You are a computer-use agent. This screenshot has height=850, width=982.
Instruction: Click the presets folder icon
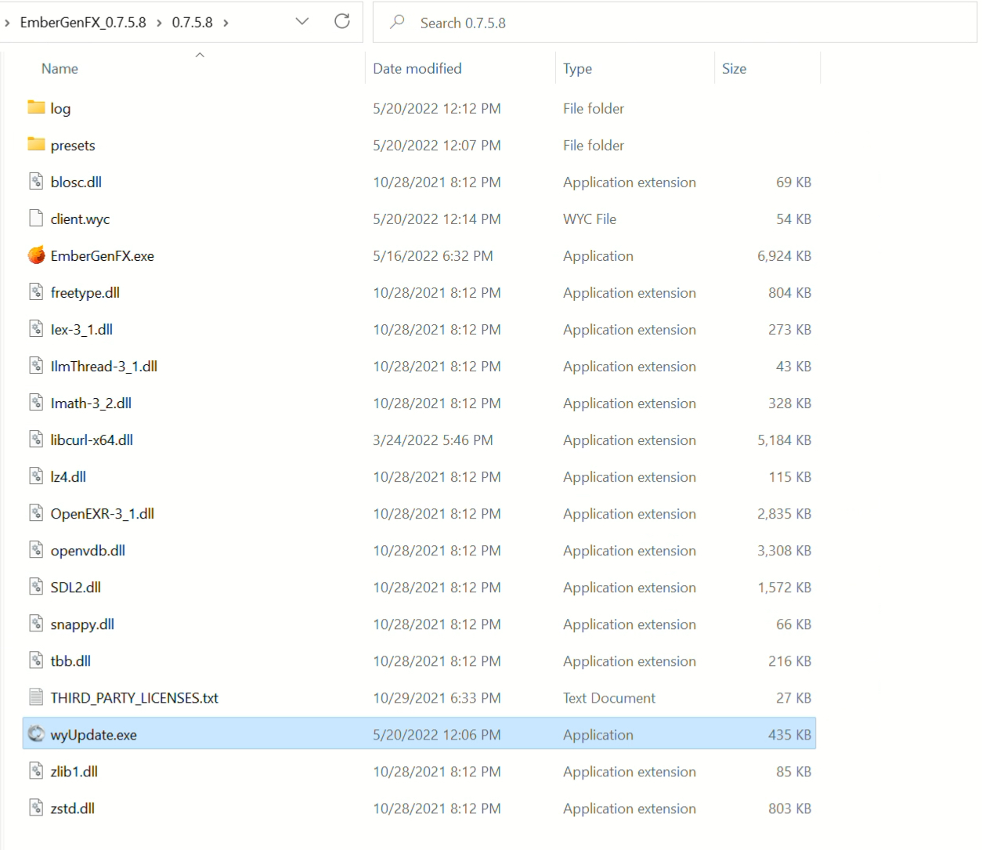tap(36, 144)
